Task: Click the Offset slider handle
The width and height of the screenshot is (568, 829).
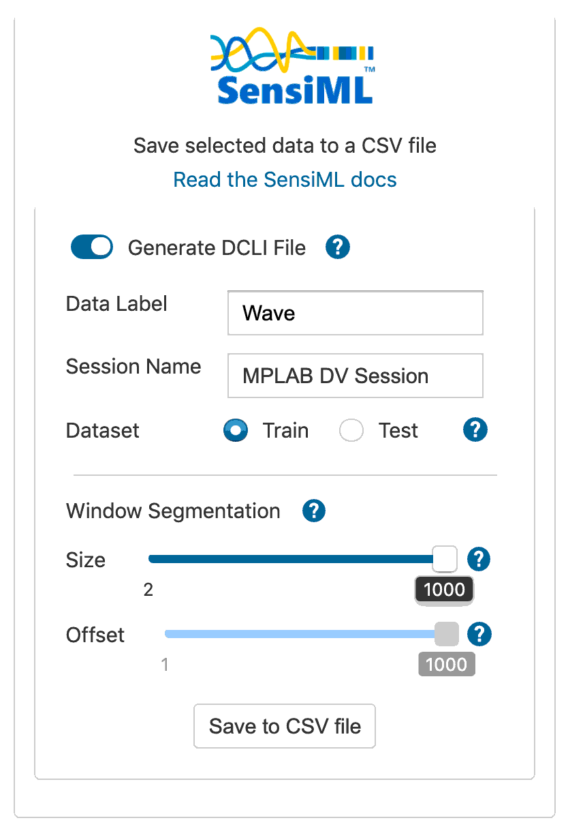Action: point(447,633)
